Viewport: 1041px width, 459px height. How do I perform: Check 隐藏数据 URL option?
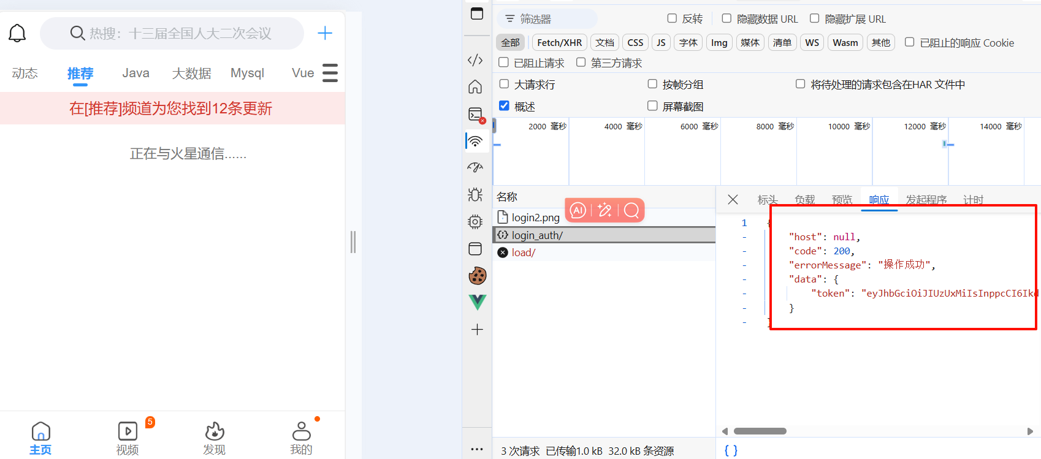[726, 18]
